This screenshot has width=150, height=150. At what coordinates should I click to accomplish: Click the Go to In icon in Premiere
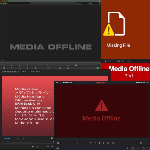pos(47,147)
